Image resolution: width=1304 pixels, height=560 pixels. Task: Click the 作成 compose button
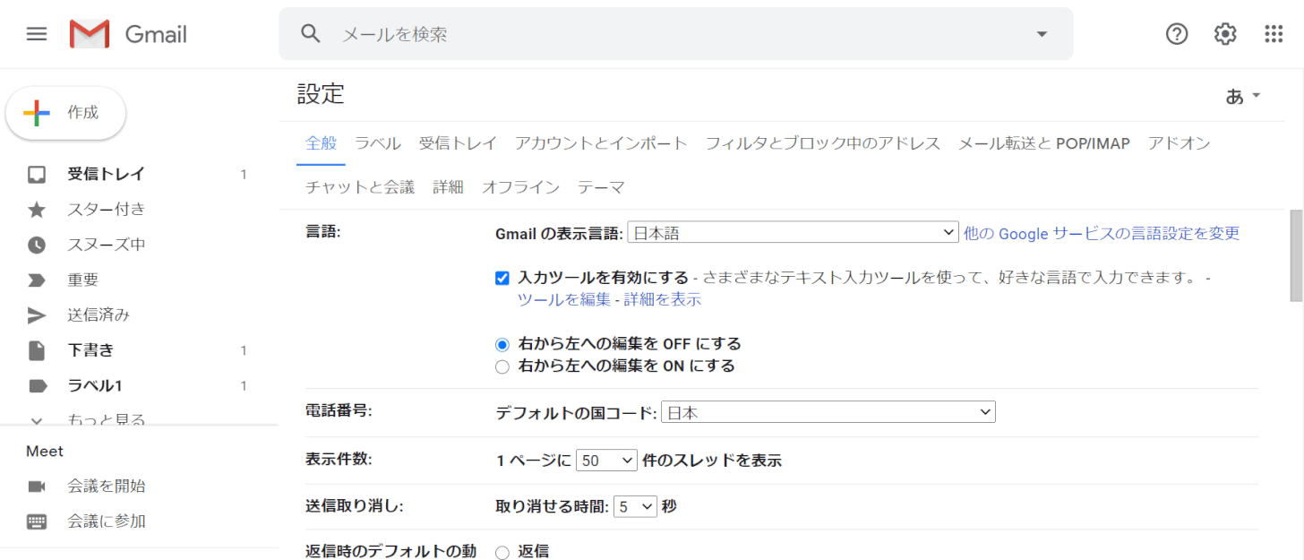pos(64,112)
